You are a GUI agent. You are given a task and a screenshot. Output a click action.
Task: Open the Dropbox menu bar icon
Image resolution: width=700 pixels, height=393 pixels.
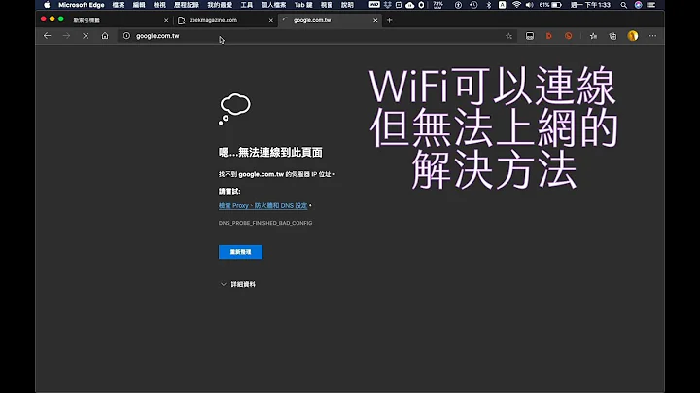tap(388, 5)
